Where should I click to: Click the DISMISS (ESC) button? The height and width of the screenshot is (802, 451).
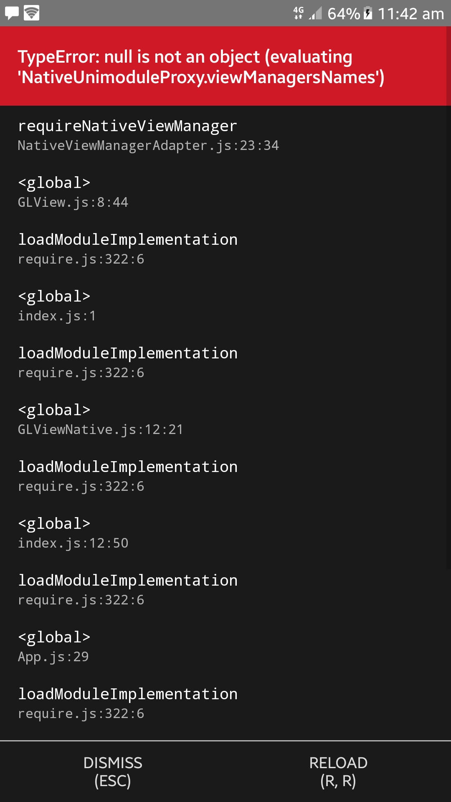[113, 773]
